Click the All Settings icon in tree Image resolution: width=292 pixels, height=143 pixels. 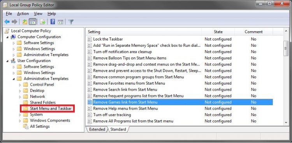click(26, 126)
